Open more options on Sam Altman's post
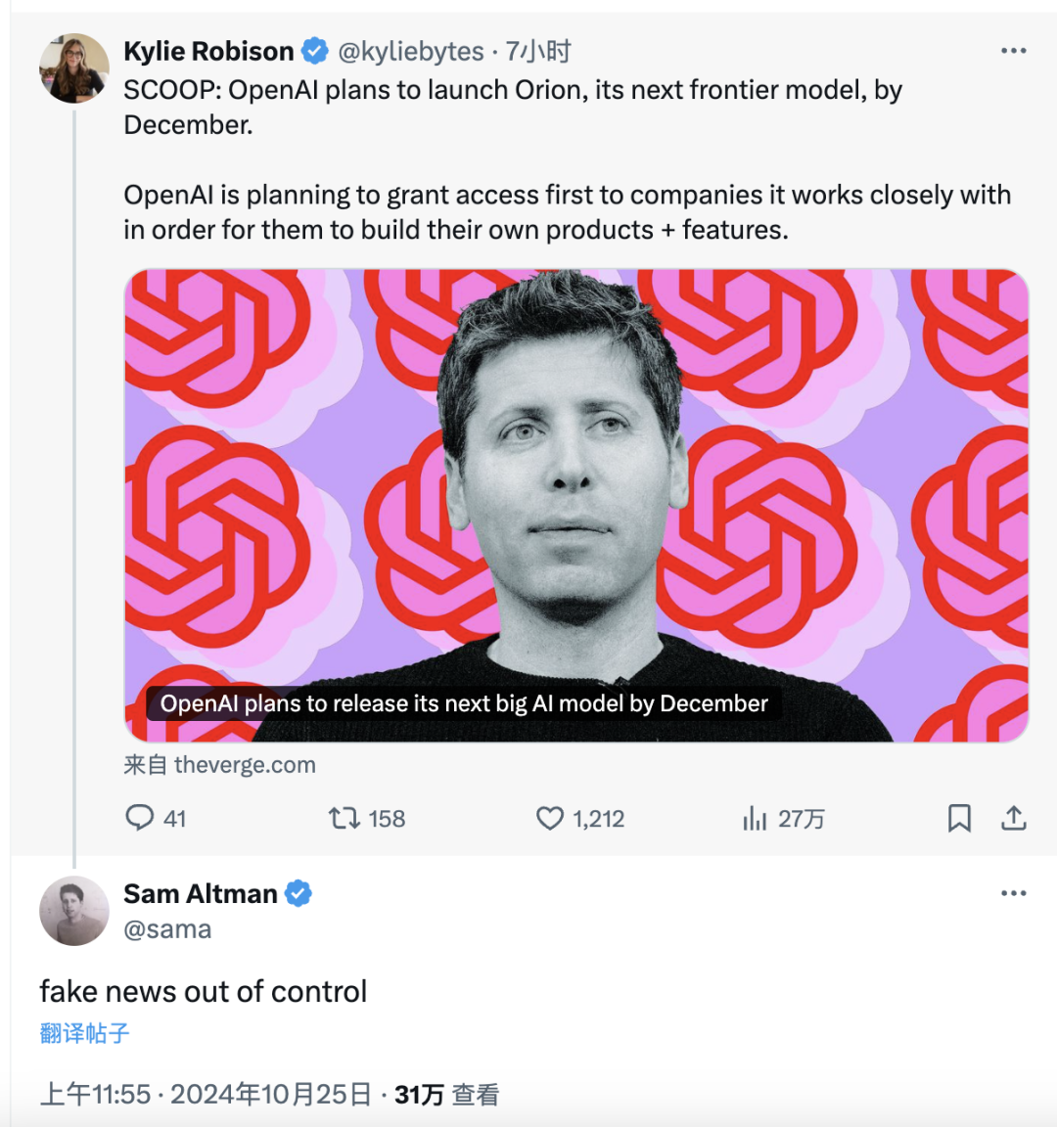This screenshot has width=1057, height=1127. [1014, 893]
